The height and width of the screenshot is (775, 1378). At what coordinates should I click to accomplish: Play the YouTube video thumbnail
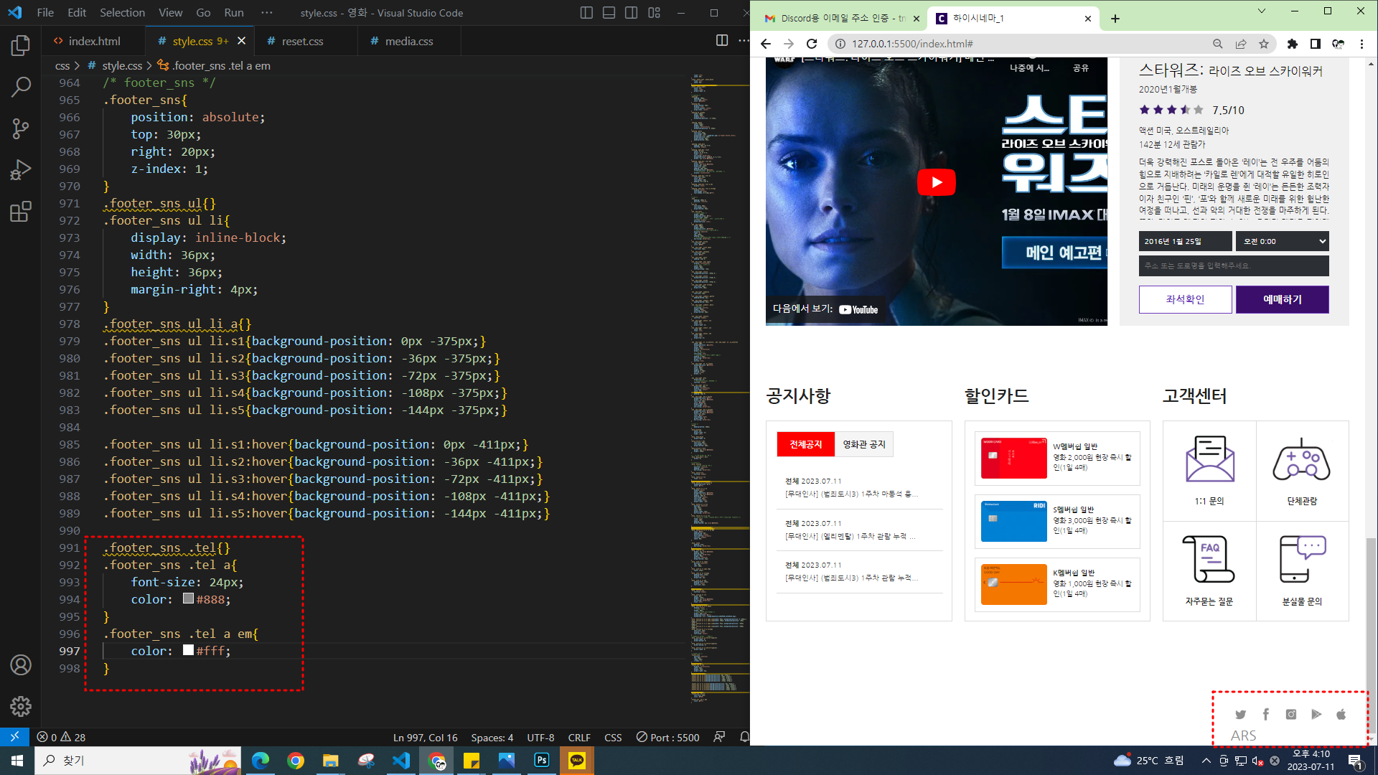coord(936,182)
